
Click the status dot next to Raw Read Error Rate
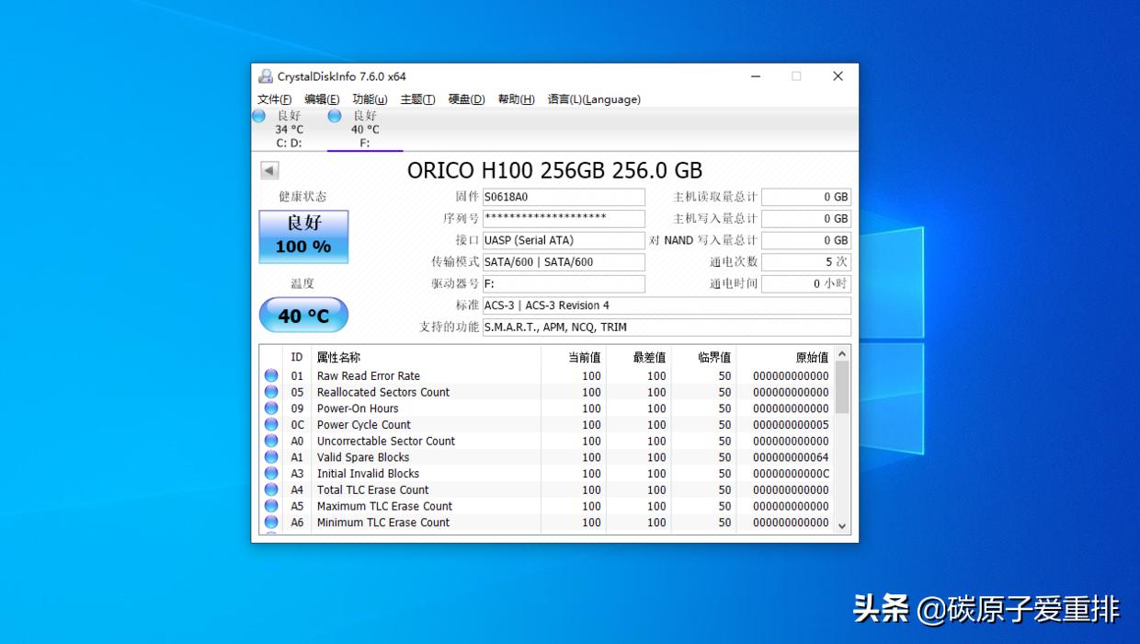coord(271,375)
